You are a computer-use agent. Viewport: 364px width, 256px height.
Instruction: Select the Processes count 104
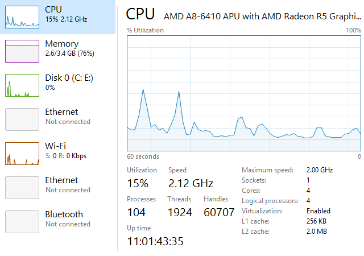pyautogui.click(x=136, y=212)
